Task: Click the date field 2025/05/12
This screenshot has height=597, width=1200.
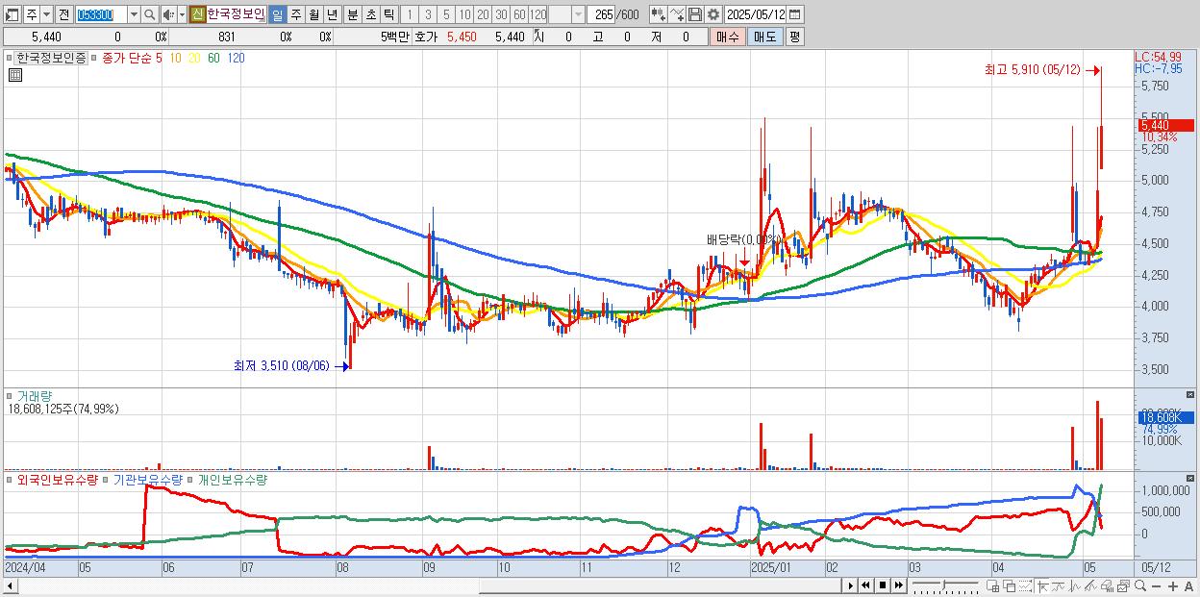Action: pyautogui.click(x=756, y=14)
